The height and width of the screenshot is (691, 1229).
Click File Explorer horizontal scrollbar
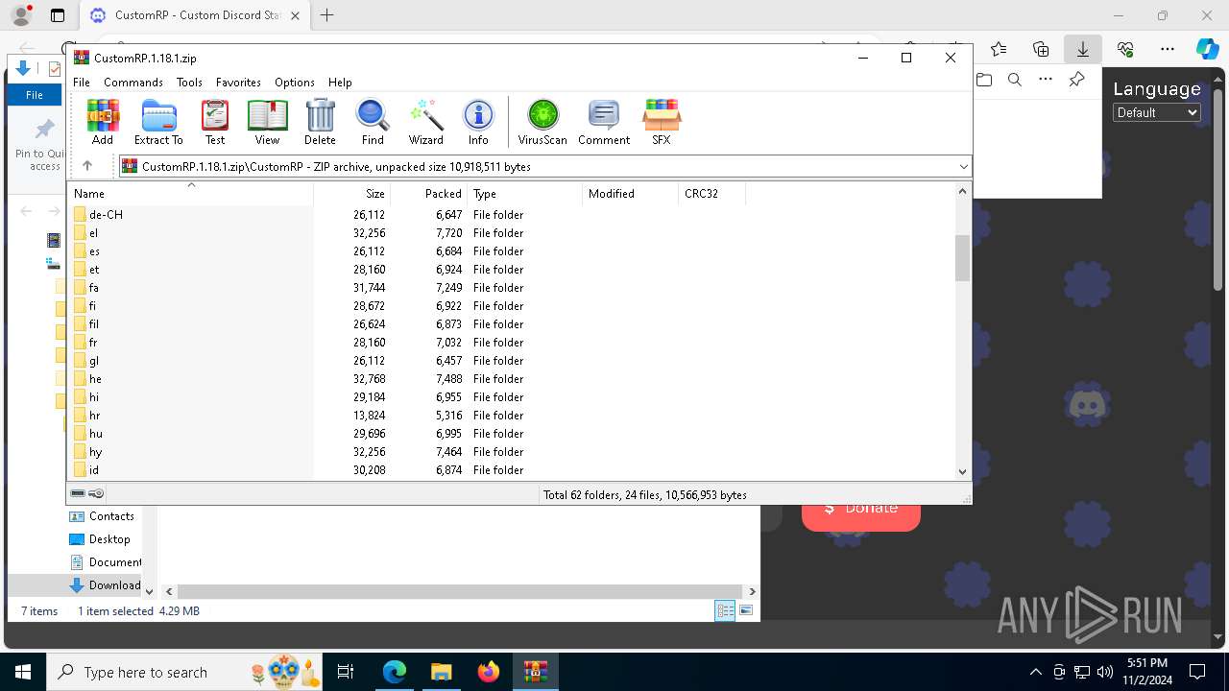[460, 592]
